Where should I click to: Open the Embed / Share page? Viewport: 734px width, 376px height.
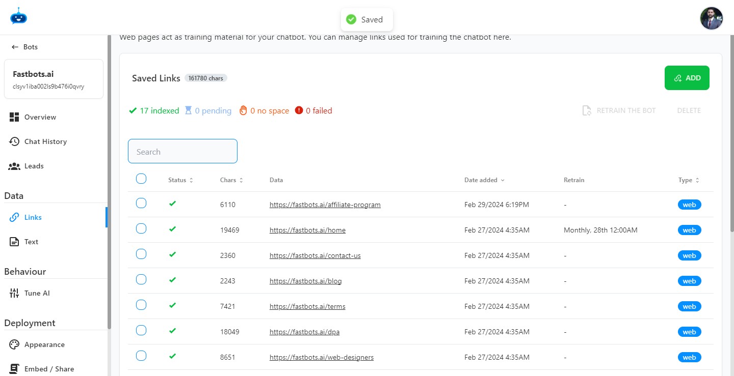49,369
